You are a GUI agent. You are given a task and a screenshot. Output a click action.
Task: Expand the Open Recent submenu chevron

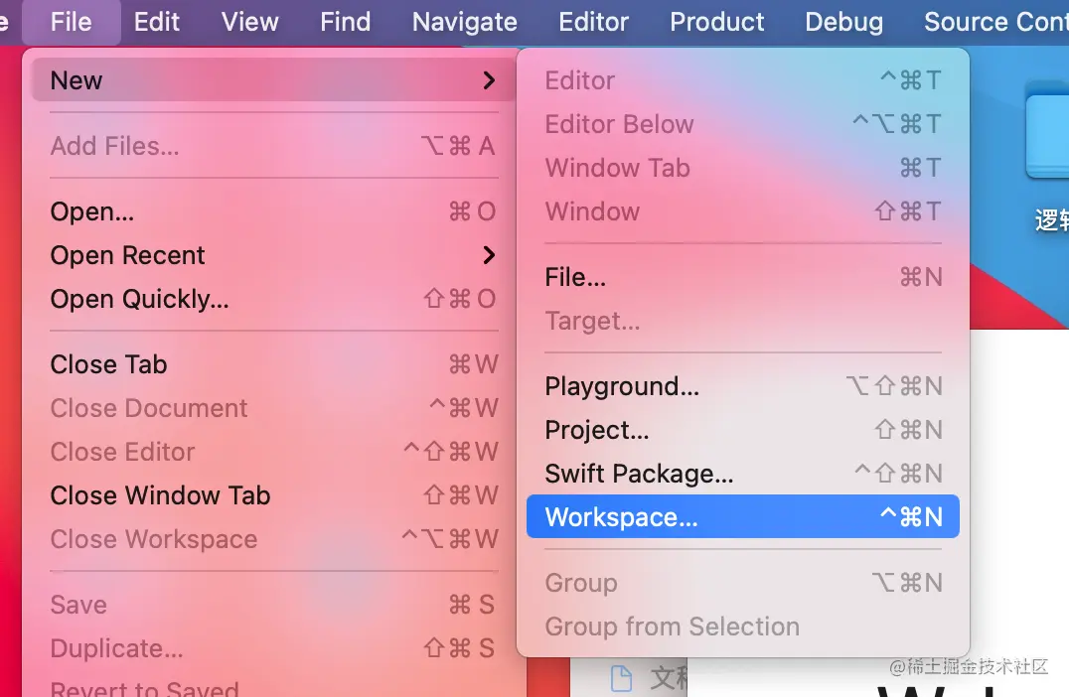[488, 255]
